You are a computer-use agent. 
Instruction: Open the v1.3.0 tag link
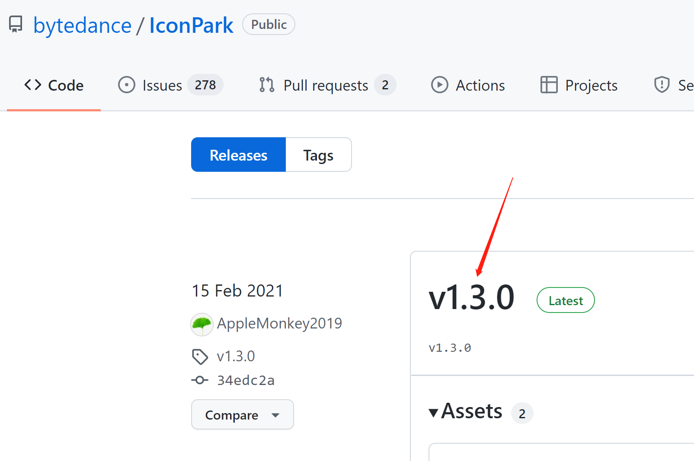pyautogui.click(x=236, y=356)
